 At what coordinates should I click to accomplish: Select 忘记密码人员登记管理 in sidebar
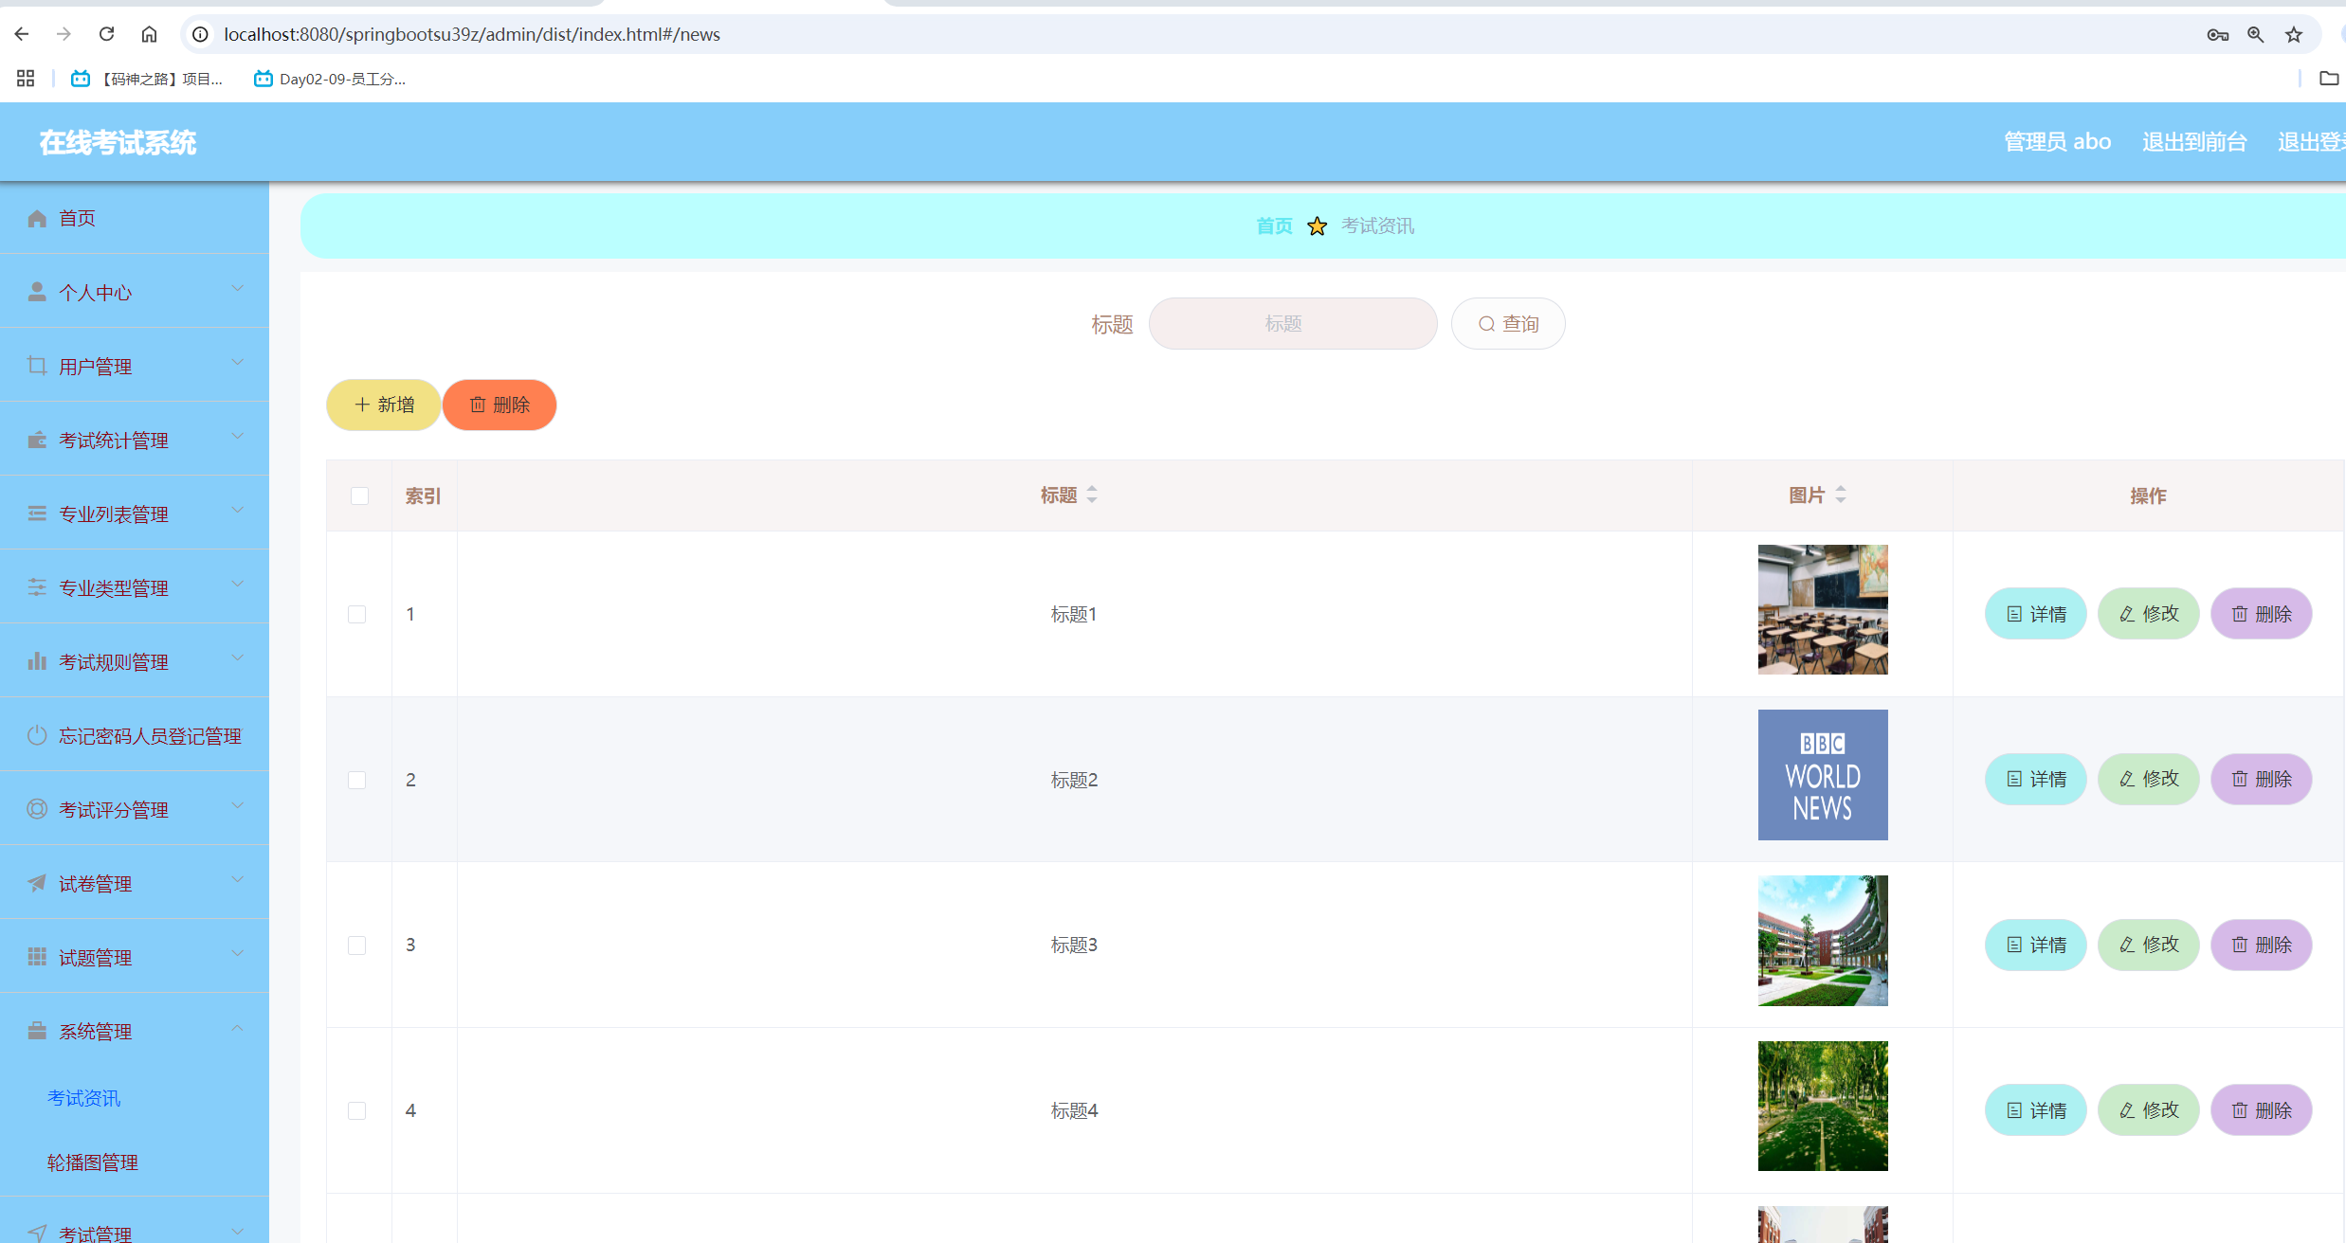point(149,735)
